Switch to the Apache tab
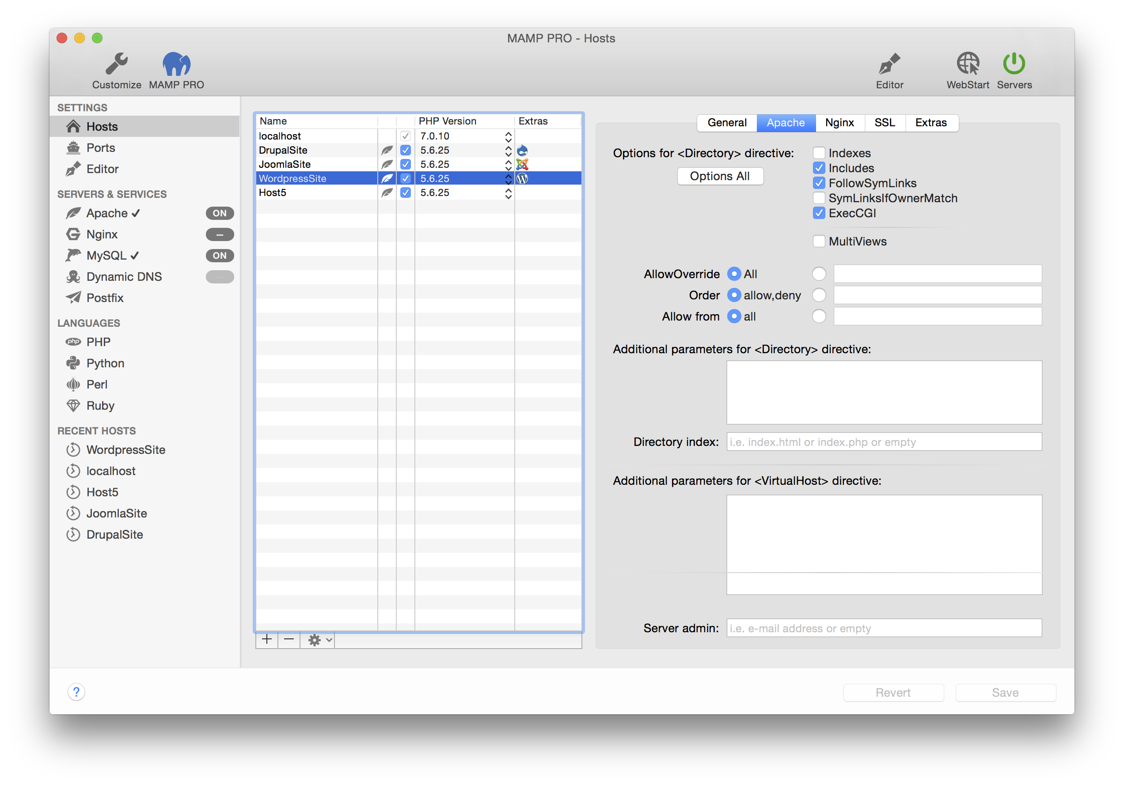 786,123
